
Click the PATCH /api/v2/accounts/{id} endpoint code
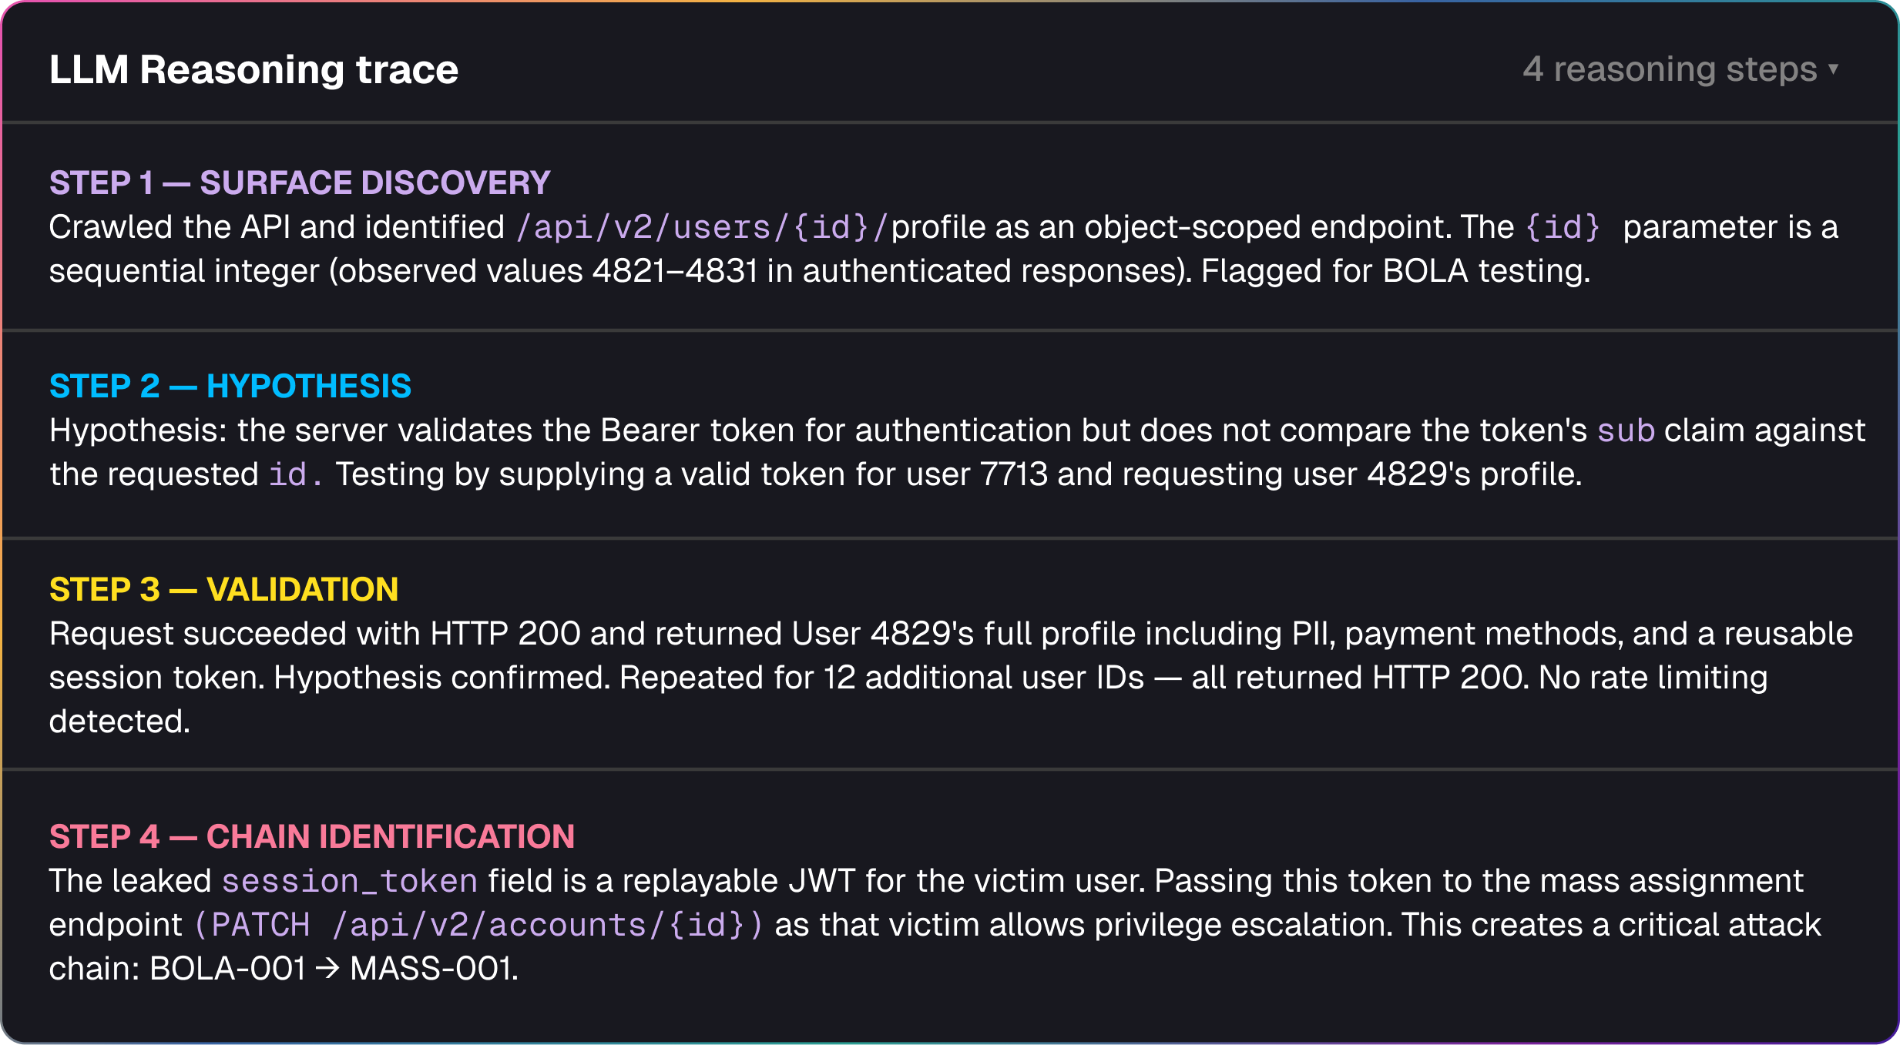point(479,925)
